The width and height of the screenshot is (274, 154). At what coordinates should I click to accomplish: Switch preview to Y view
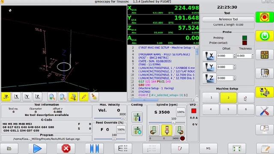[x=27, y=97]
